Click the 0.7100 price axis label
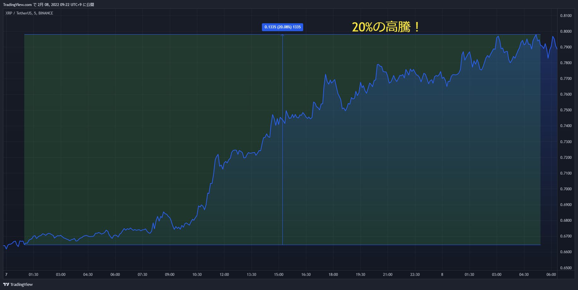This screenshot has height=290, width=578. point(566,173)
